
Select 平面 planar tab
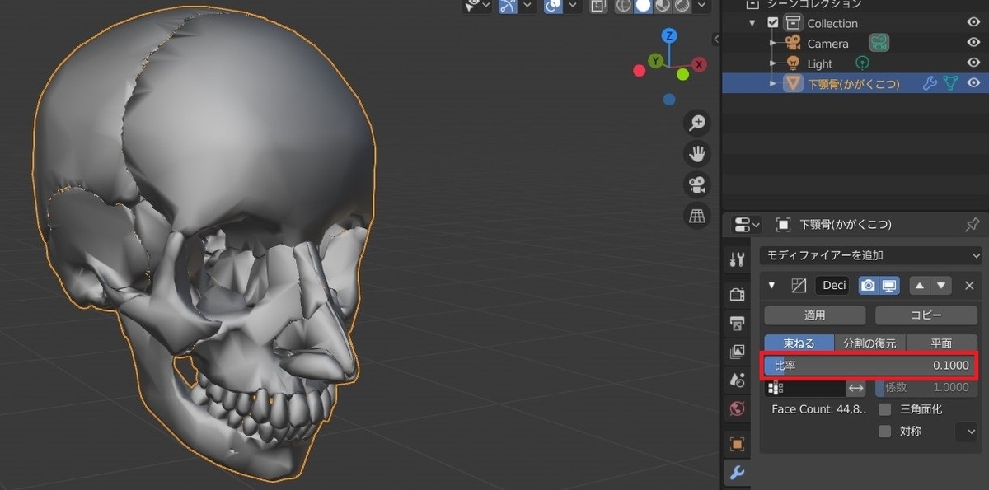click(941, 343)
